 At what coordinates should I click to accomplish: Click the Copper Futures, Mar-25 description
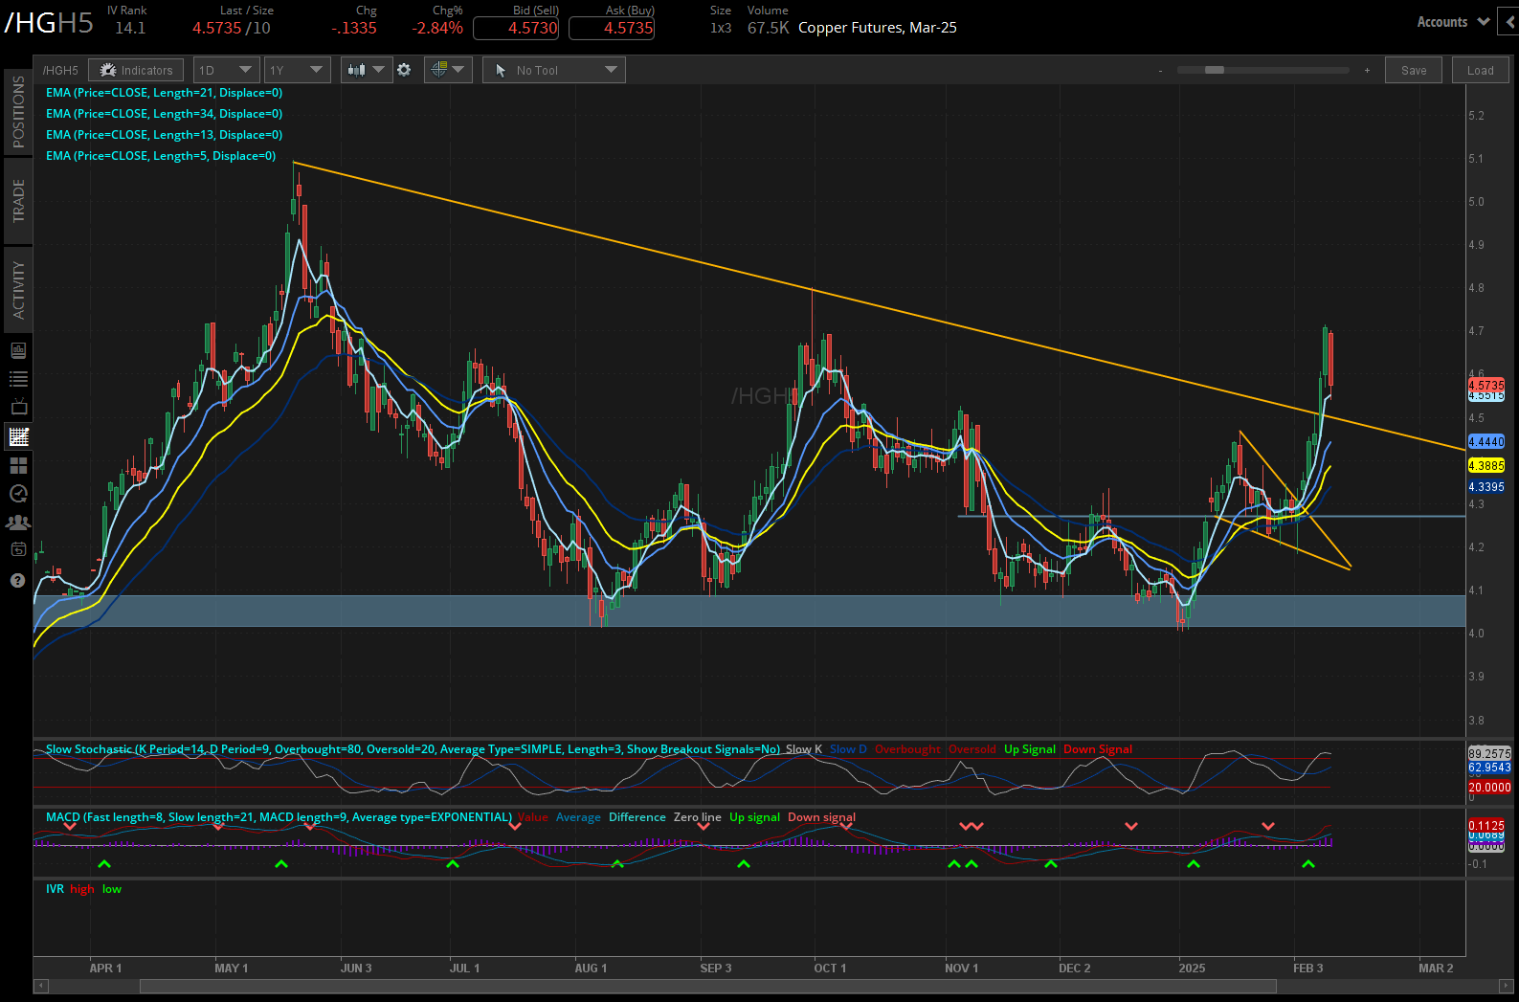tap(878, 28)
